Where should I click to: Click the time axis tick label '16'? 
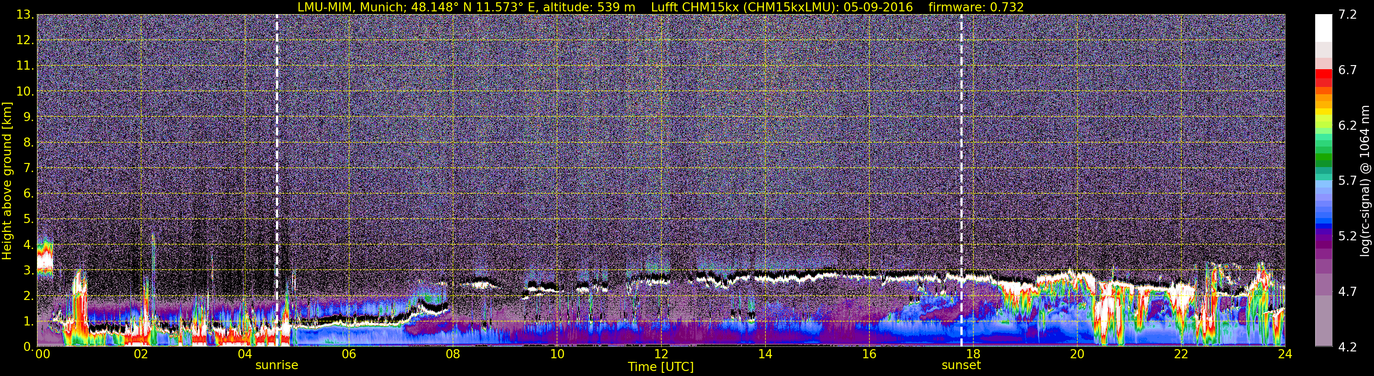point(869,355)
